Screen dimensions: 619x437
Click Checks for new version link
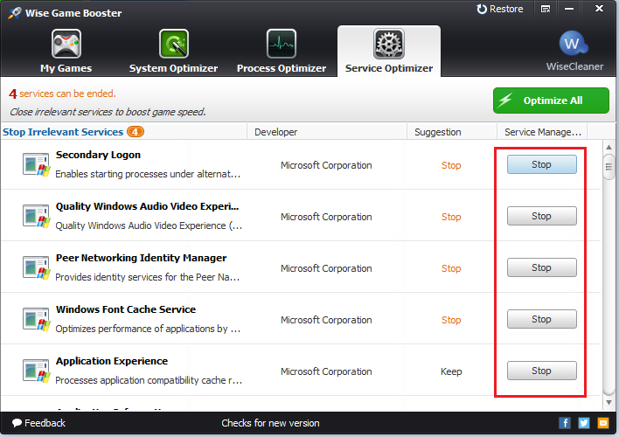click(270, 423)
